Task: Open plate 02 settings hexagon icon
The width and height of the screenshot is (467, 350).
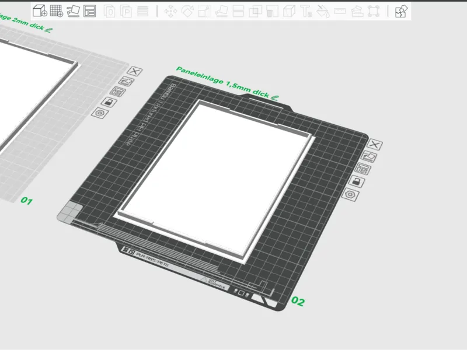Action: click(350, 195)
